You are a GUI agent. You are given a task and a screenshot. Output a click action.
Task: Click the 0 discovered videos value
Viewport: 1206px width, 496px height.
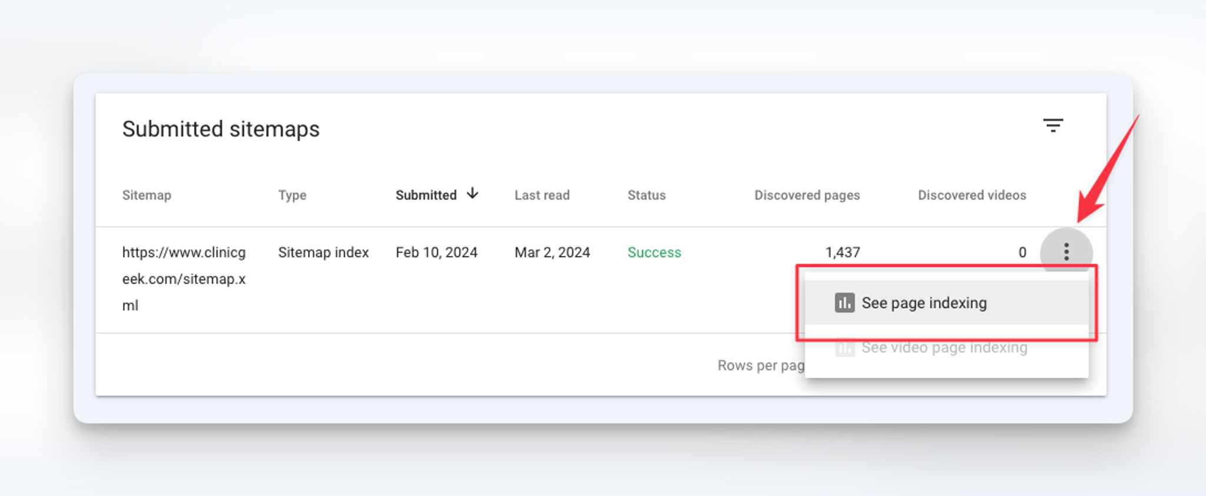pyautogui.click(x=1022, y=252)
